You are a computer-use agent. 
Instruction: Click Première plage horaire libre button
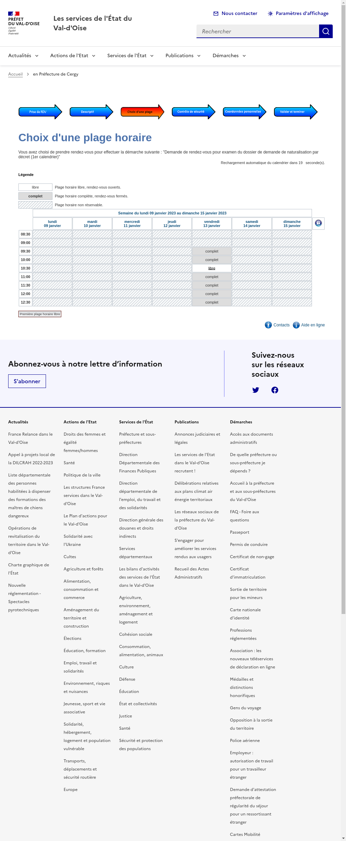point(40,314)
